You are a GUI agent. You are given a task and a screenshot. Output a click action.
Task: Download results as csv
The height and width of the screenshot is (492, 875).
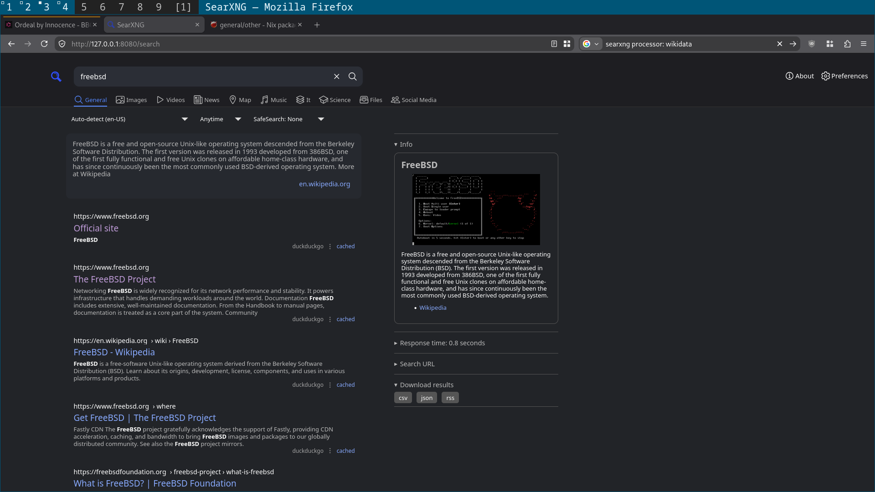[x=403, y=398]
